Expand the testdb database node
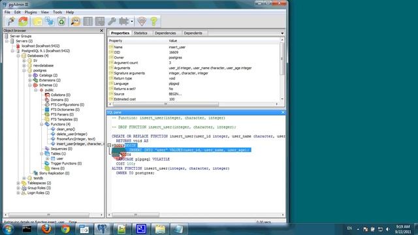Screen dimensions: 418x235 coord(24,178)
